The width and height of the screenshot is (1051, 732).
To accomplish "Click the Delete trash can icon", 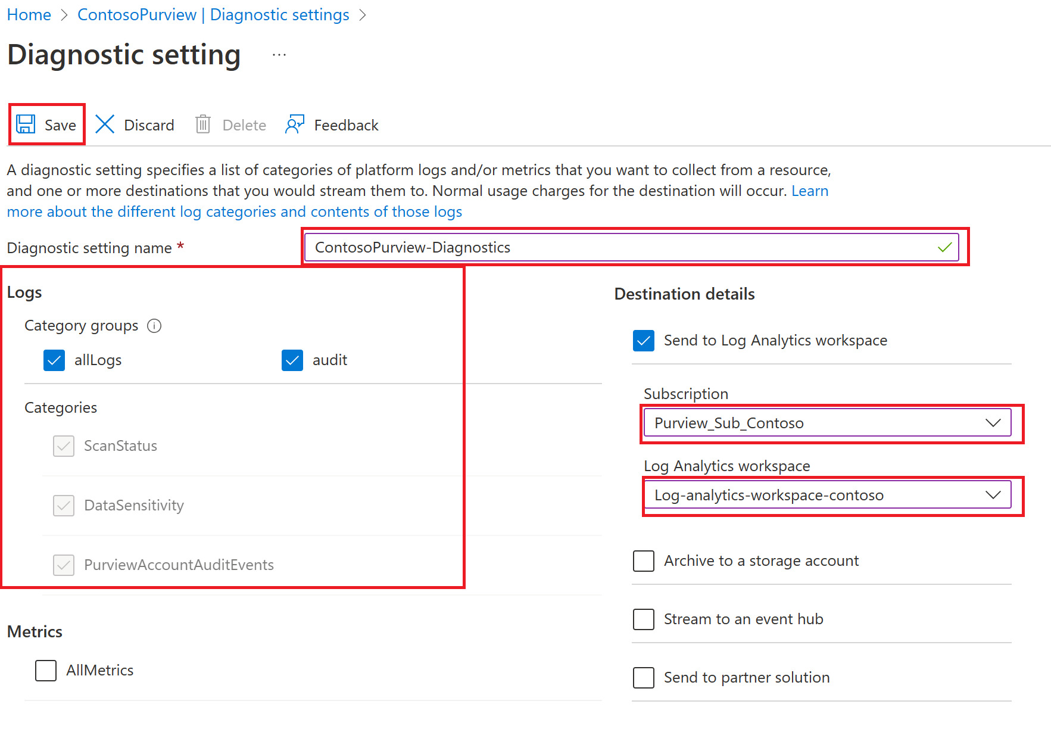I will click(x=203, y=124).
